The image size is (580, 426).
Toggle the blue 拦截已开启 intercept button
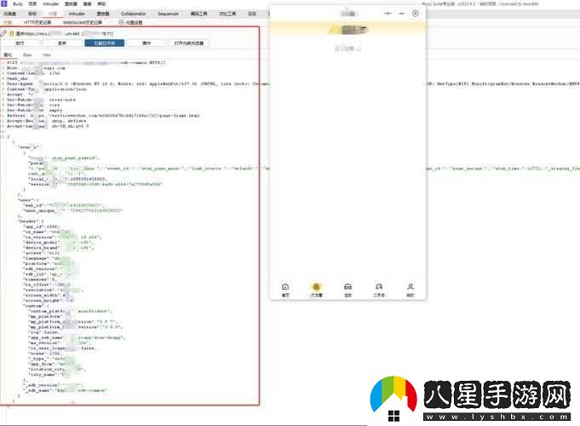pyautogui.click(x=104, y=43)
